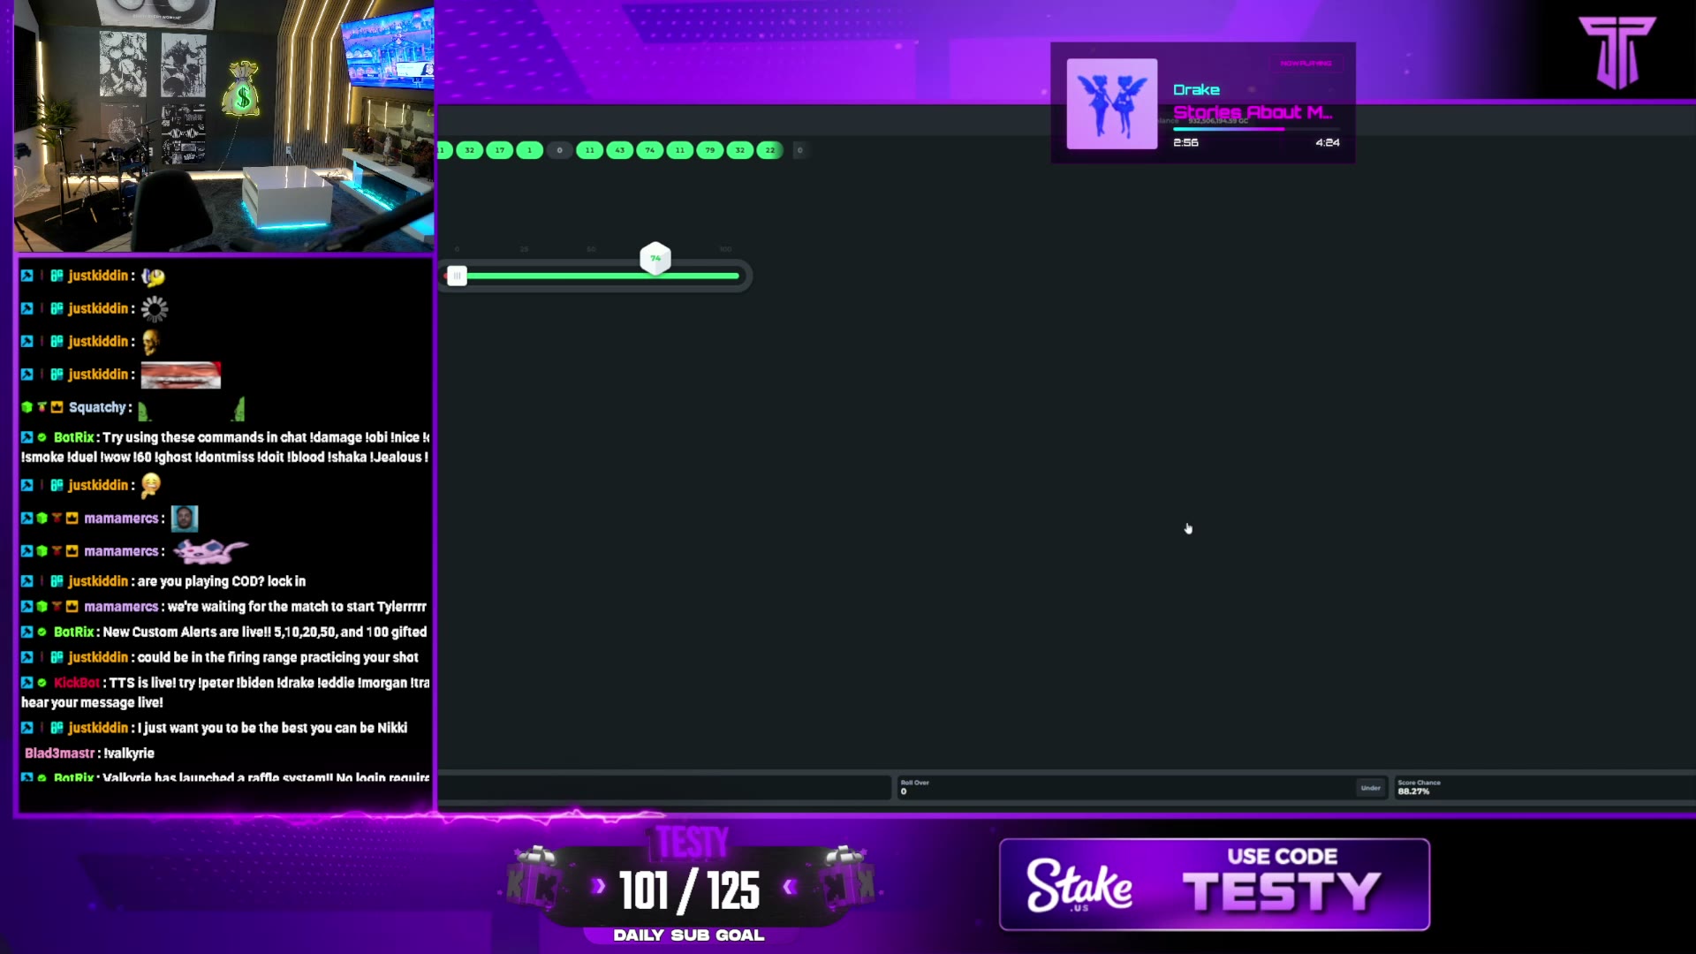Click the 'Stories About M...' song title
Viewport: 1696px width, 954px height.
pyautogui.click(x=1253, y=112)
